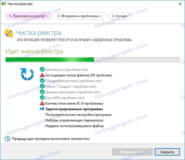The width and height of the screenshot is (185, 160).
Task: Close the Чистка реестра window
Action: 180,4
